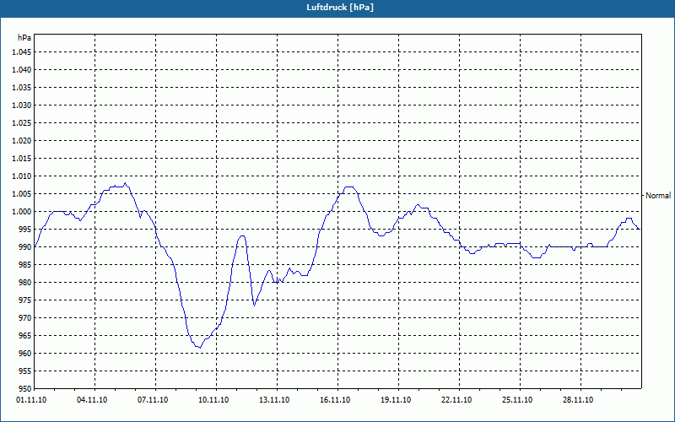
Task: Select the 1.015 pressure axis value
Action: [22, 159]
